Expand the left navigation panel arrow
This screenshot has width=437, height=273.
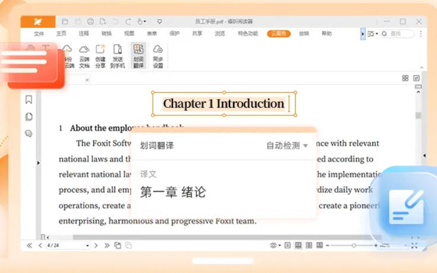(39, 163)
